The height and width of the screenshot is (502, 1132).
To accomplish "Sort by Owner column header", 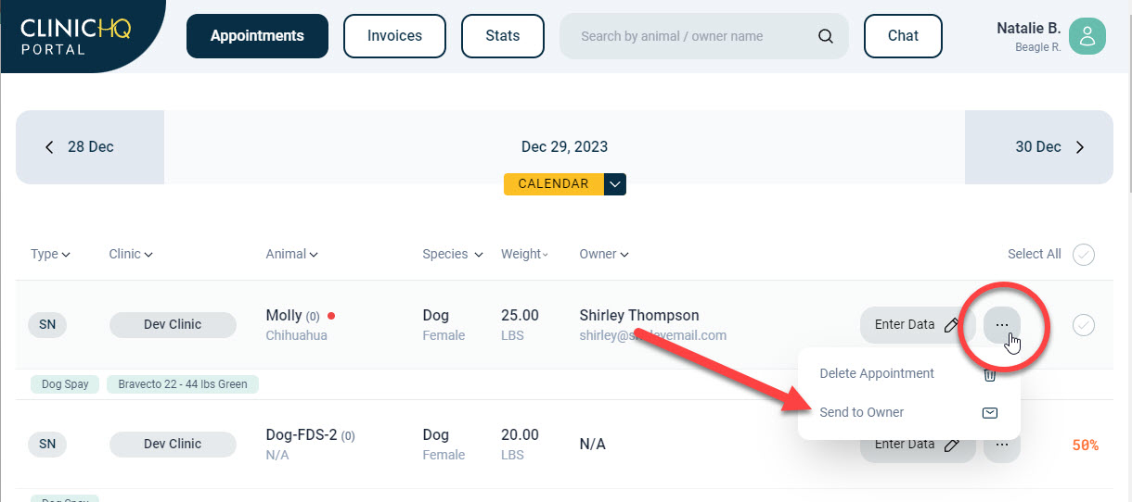I will (602, 255).
